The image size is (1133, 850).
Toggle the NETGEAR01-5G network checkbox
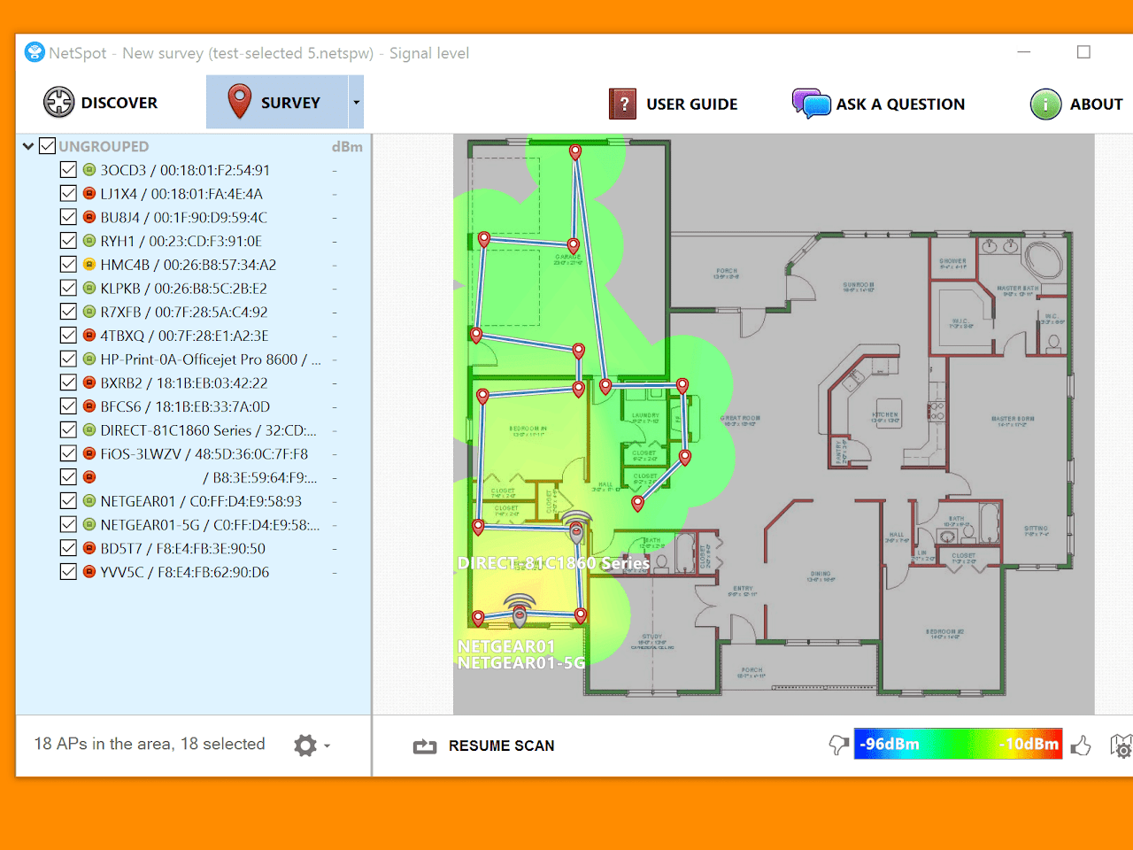click(68, 525)
